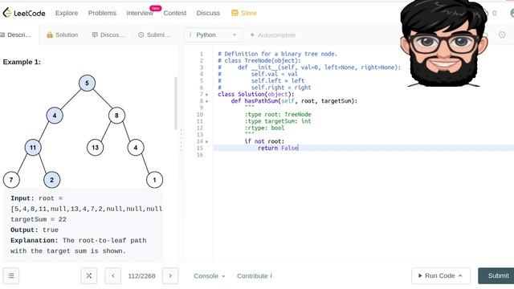Click tree node 11 in the example image
Image resolution: width=514 pixels, height=289 pixels.
point(33,148)
